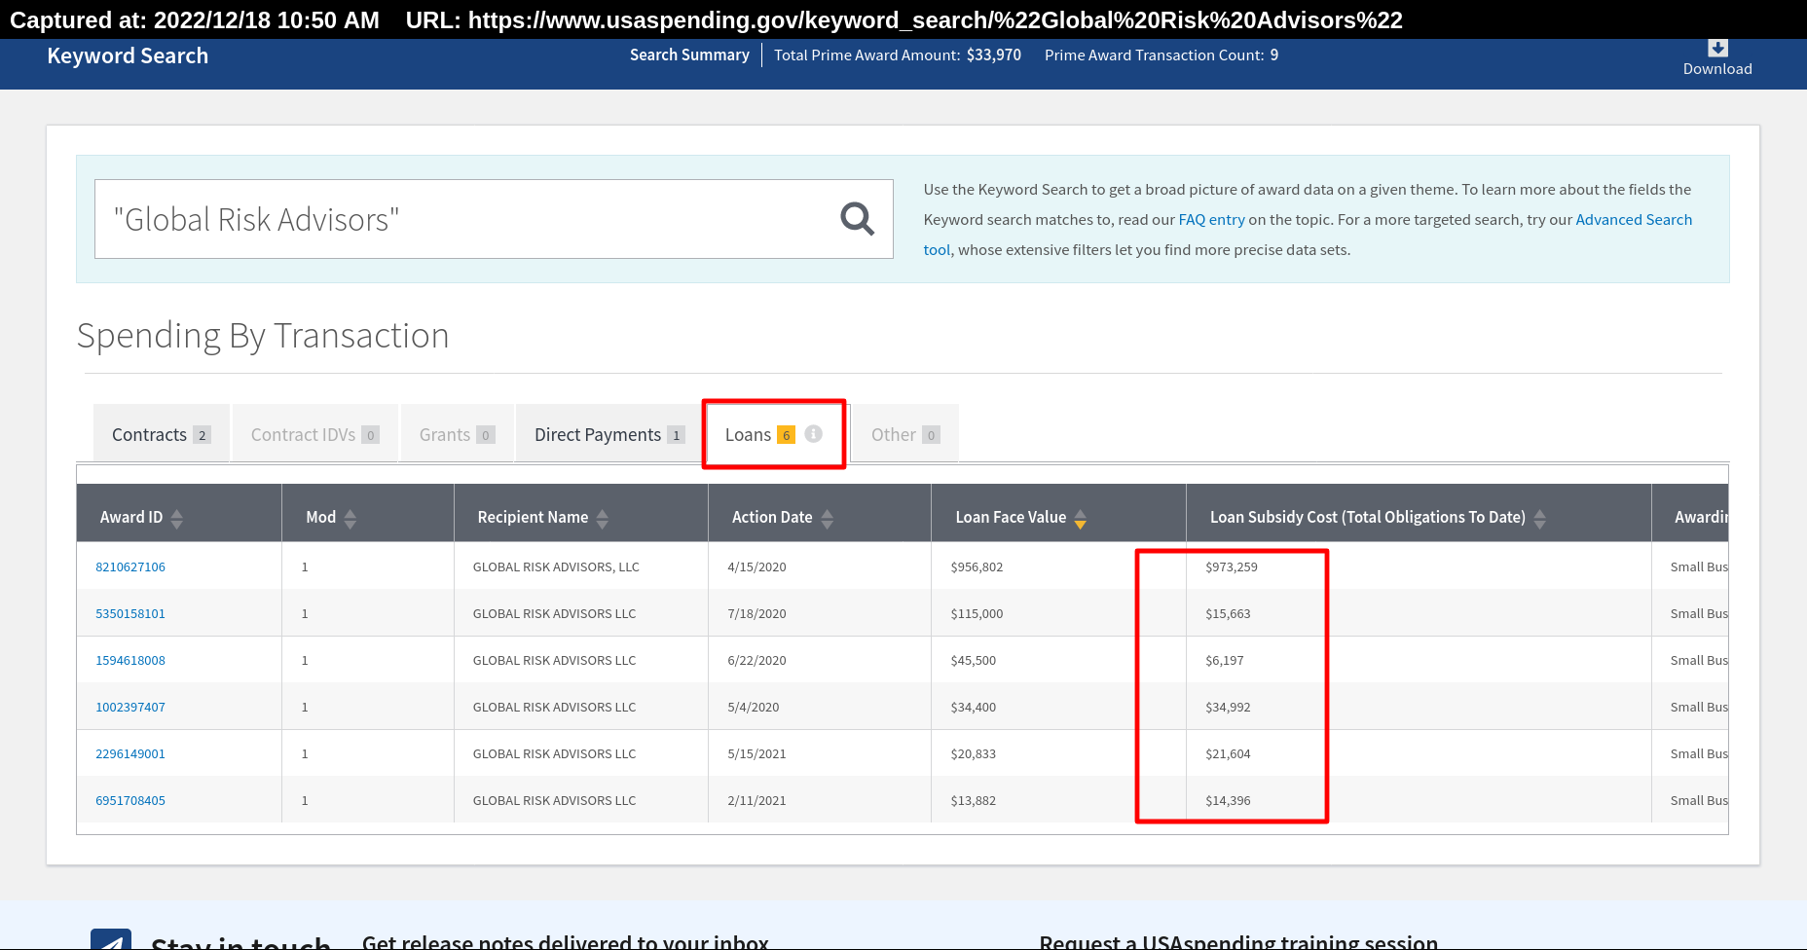1807x950 pixels.
Task: Open award 5350158101 link
Action: click(x=130, y=613)
